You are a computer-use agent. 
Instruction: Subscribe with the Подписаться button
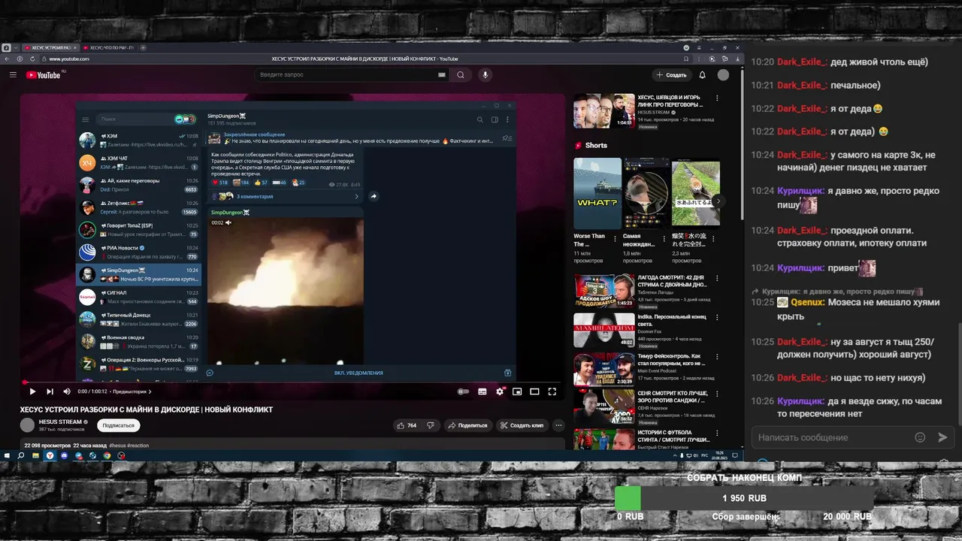[119, 425]
